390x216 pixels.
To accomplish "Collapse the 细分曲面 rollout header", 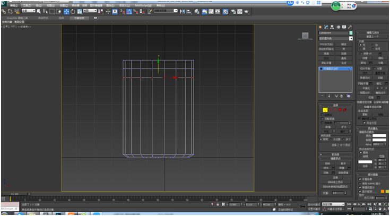I will click(x=372, y=175).
